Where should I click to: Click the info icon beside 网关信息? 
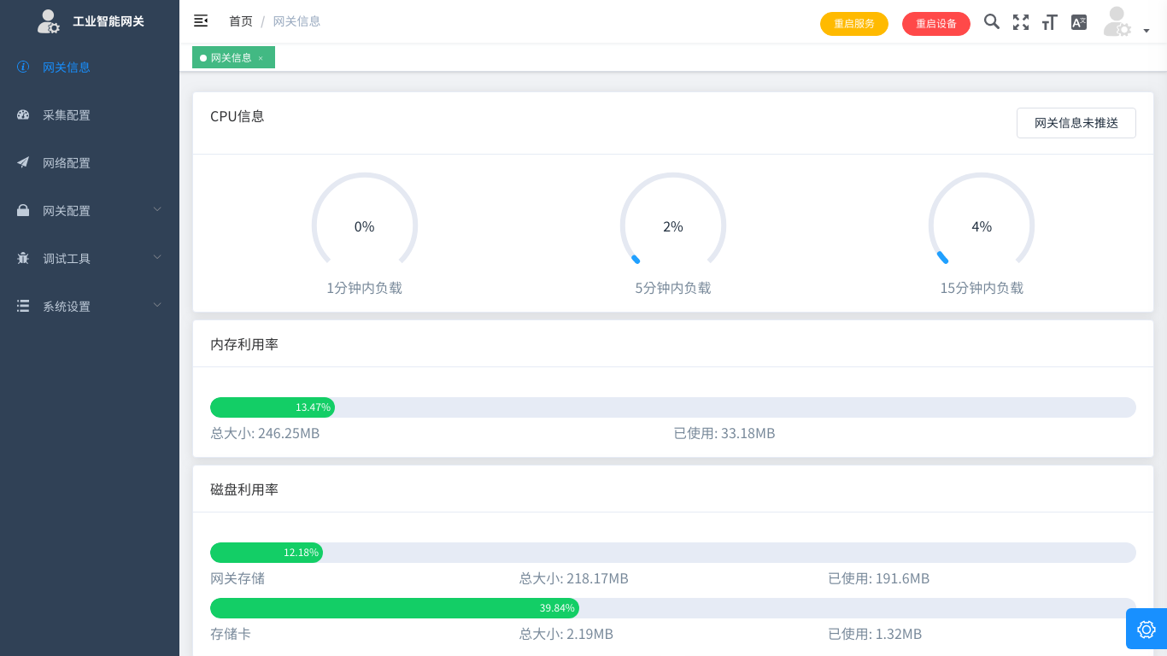coord(23,67)
